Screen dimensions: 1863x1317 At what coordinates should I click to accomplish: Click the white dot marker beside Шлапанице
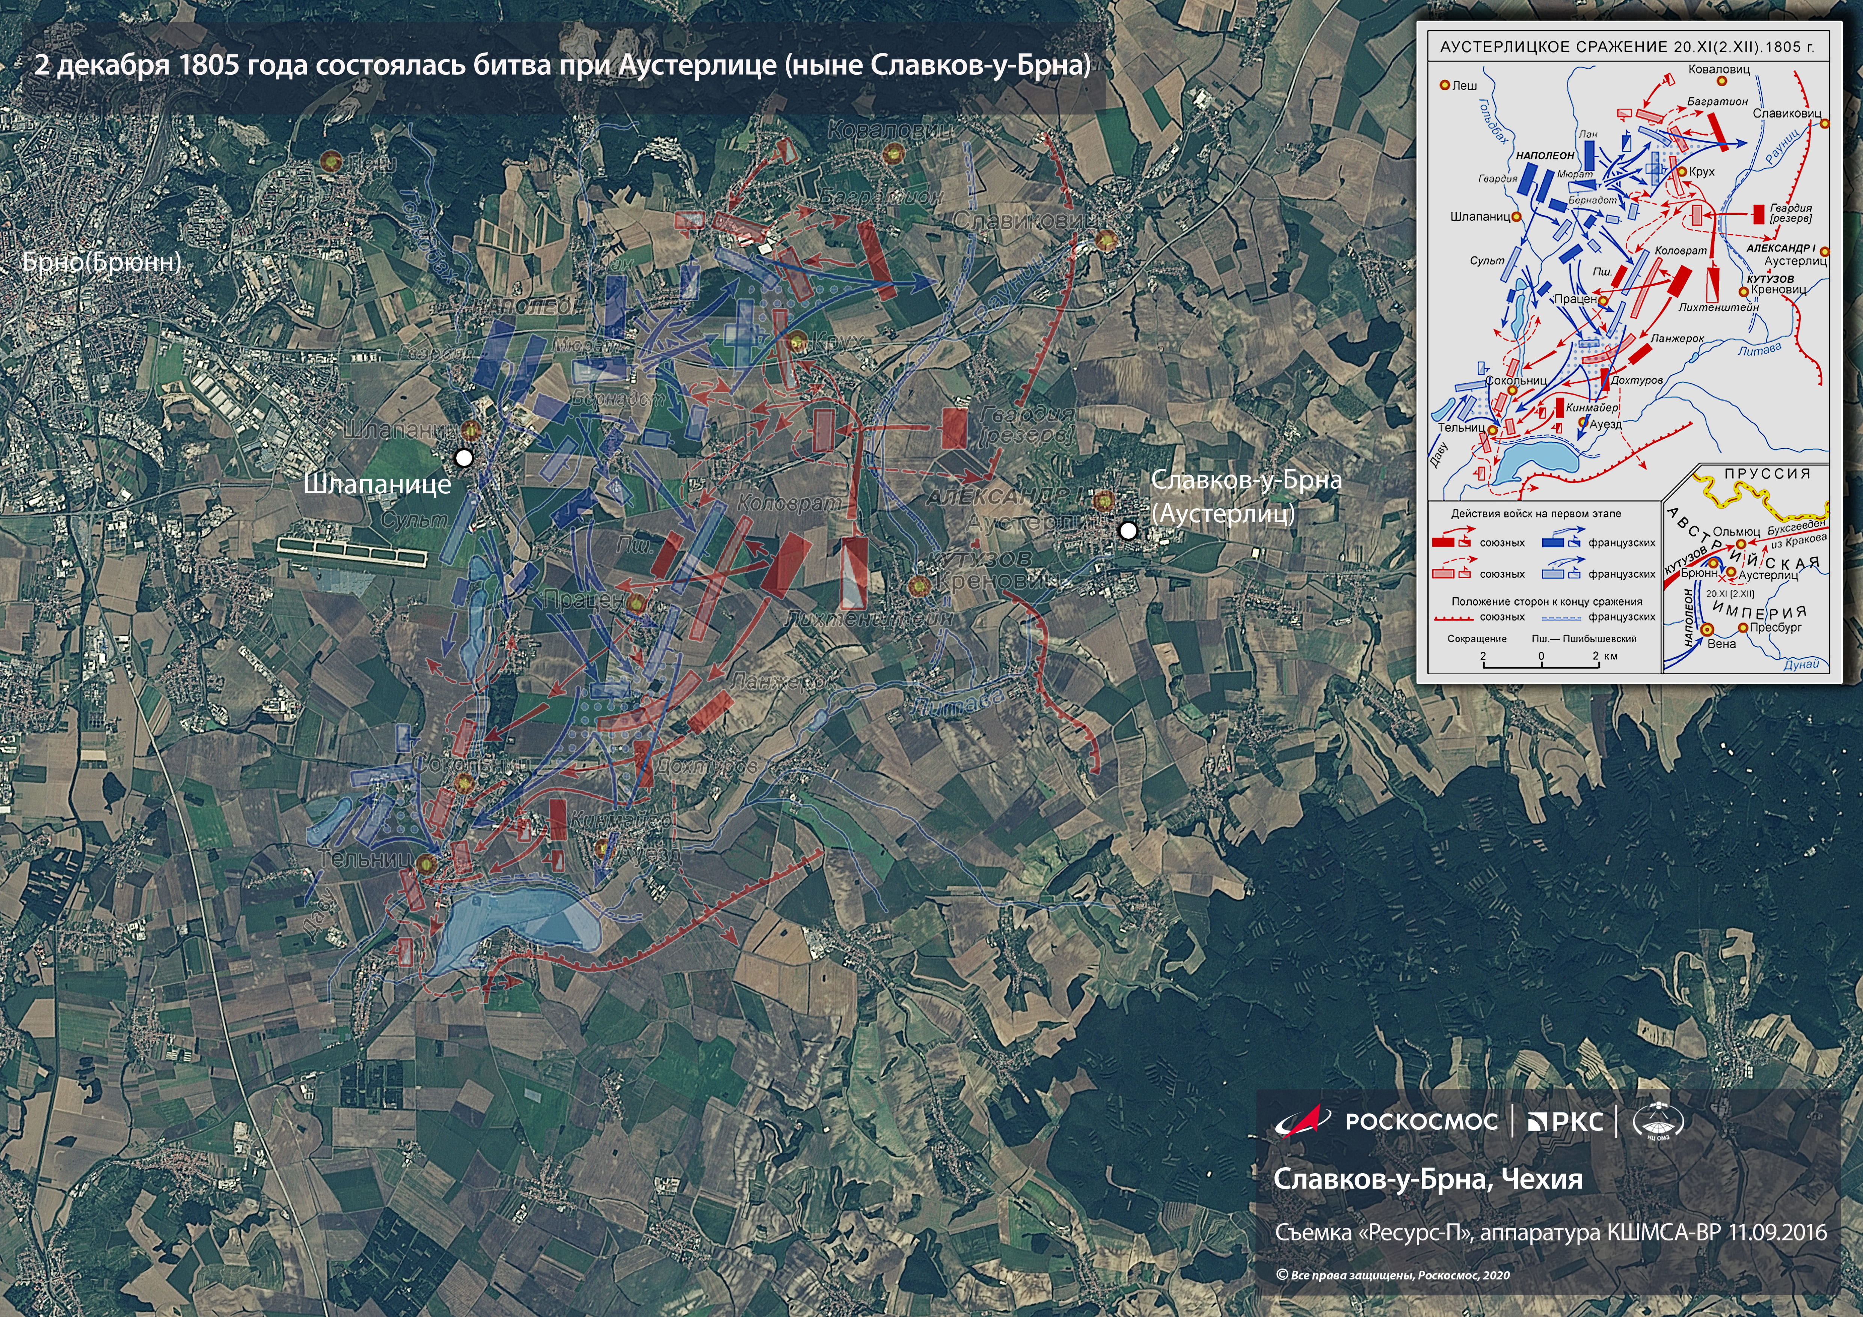463,458
